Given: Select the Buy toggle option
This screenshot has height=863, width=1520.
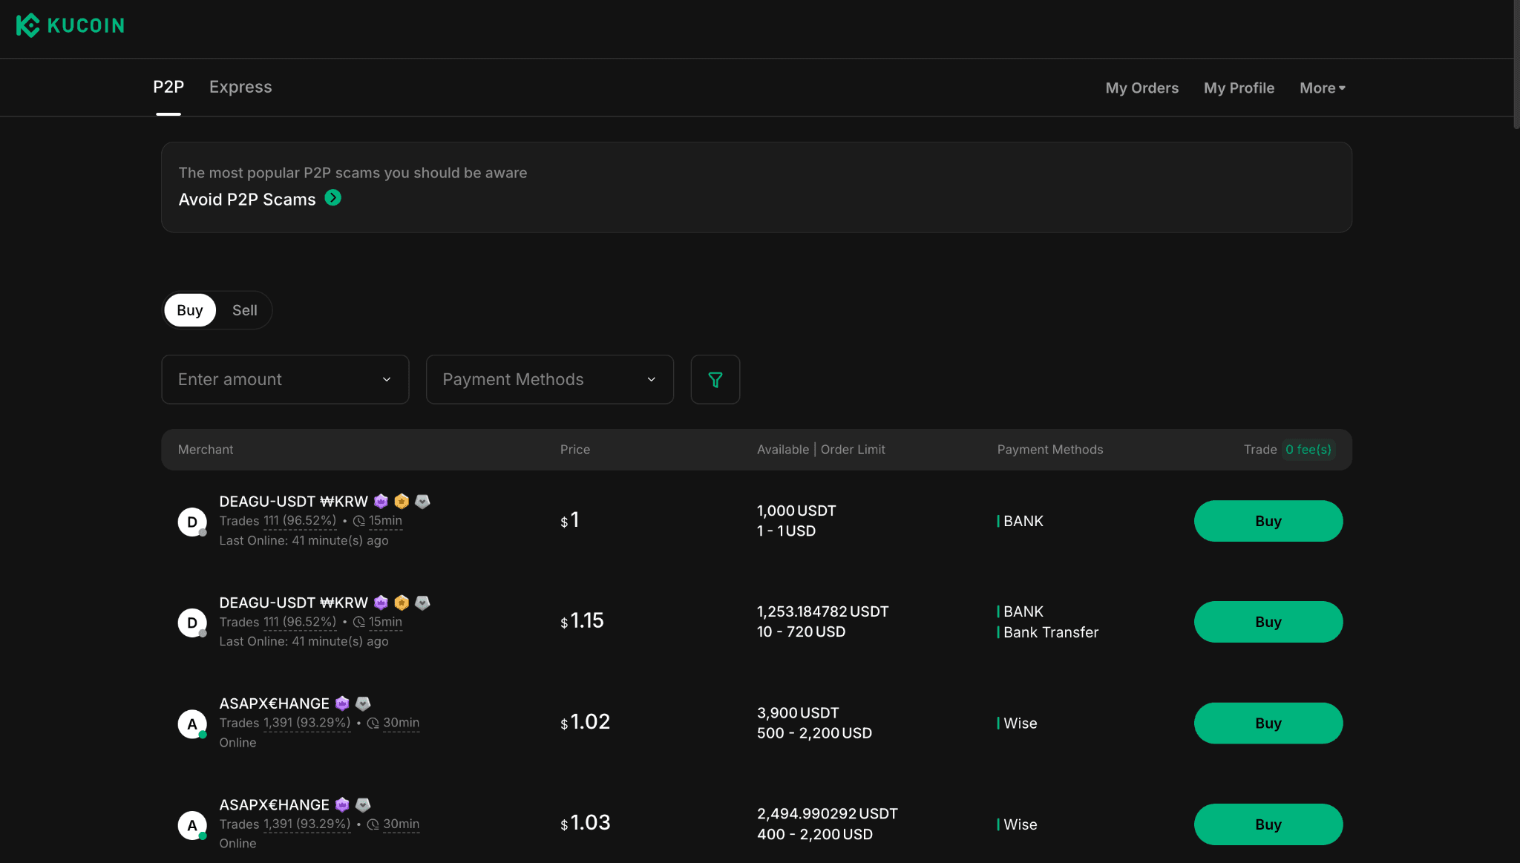Looking at the screenshot, I should point(190,310).
